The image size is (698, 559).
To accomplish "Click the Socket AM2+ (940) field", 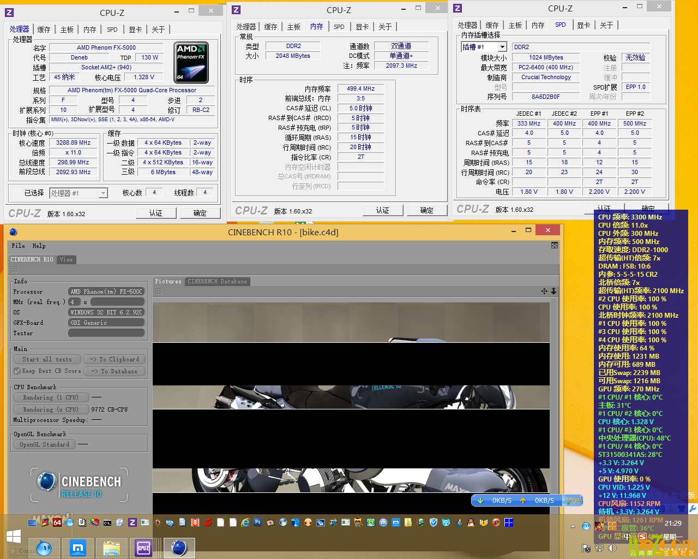I will 106,67.
